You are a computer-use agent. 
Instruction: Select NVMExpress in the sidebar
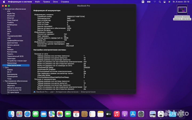coord(12,25)
